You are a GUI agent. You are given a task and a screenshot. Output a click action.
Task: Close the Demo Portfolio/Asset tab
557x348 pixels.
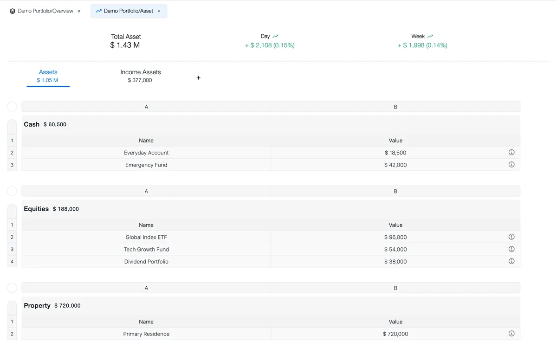(x=159, y=11)
